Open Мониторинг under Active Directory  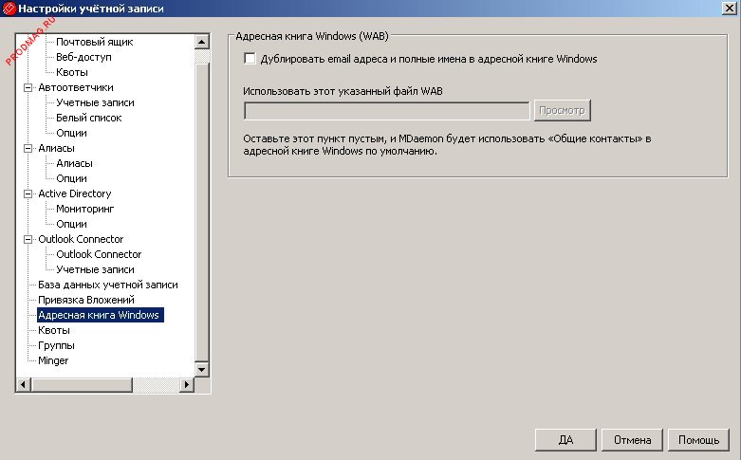coord(84,209)
